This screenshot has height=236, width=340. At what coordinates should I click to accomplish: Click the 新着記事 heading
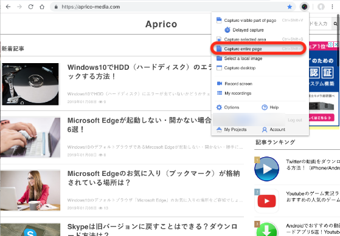pyautogui.click(x=13, y=49)
